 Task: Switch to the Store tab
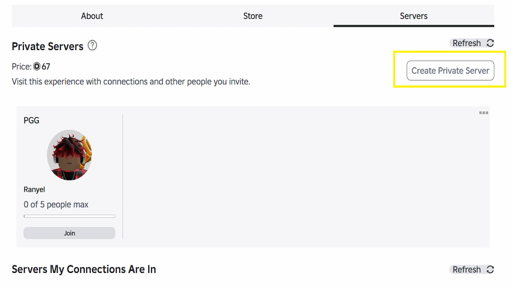pyautogui.click(x=253, y=16)
